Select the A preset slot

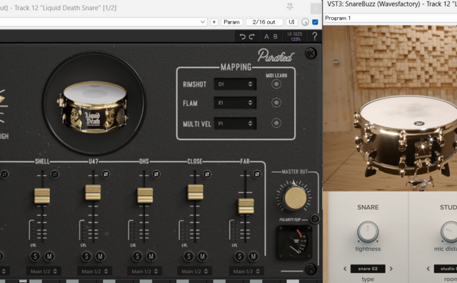[x=266, y=36]
